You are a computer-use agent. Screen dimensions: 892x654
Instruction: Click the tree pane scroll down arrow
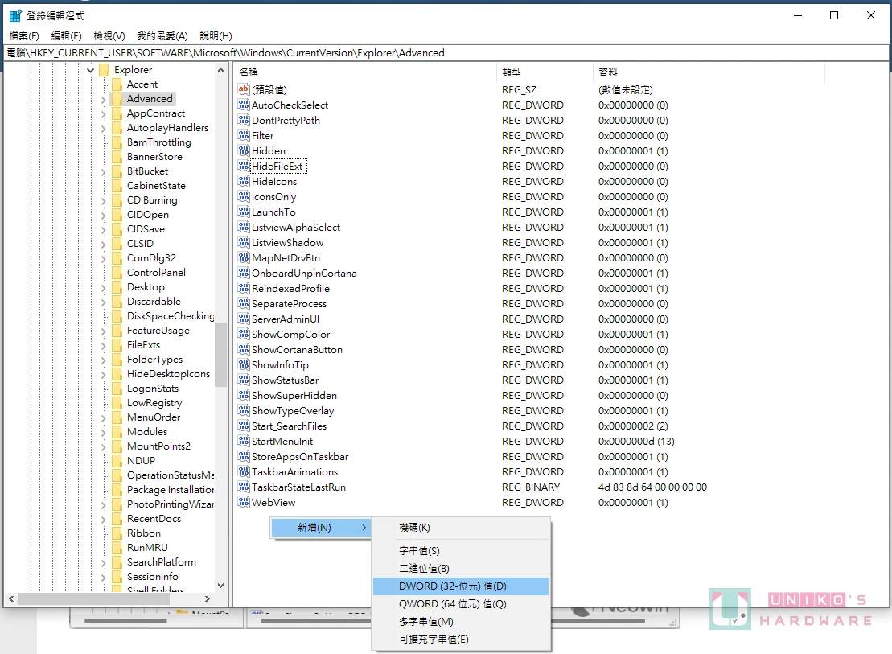point(221,586)
